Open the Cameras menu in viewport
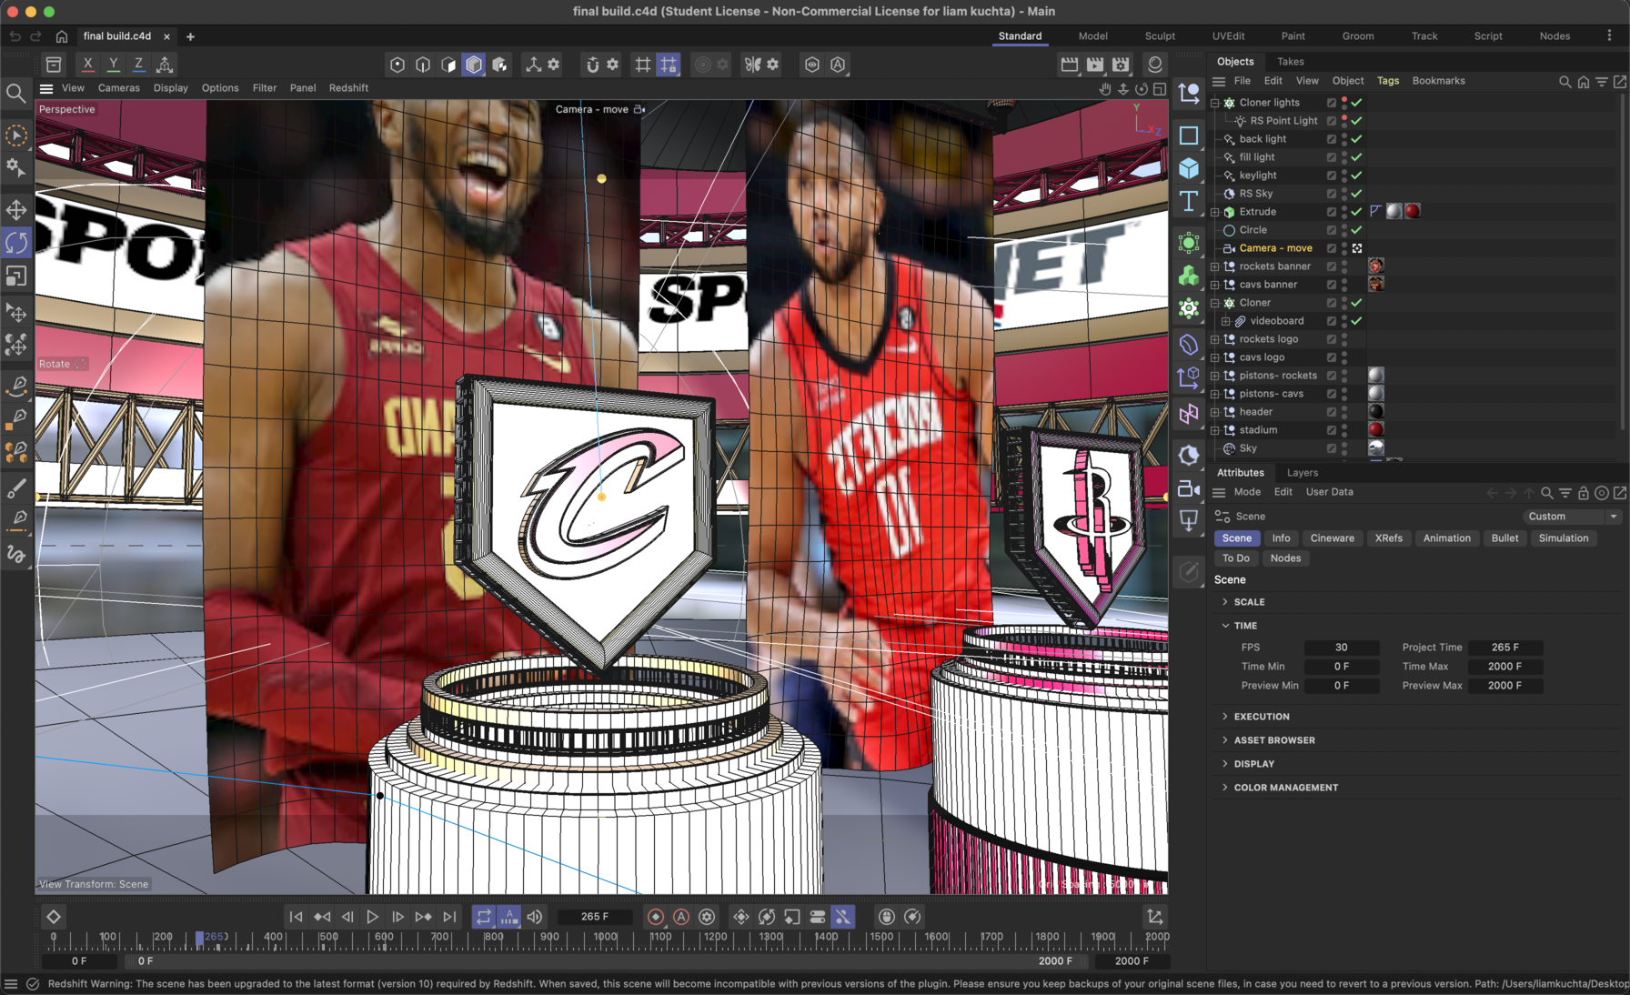The height and width of the screenshot is (995, 1630). click(118, 88)
